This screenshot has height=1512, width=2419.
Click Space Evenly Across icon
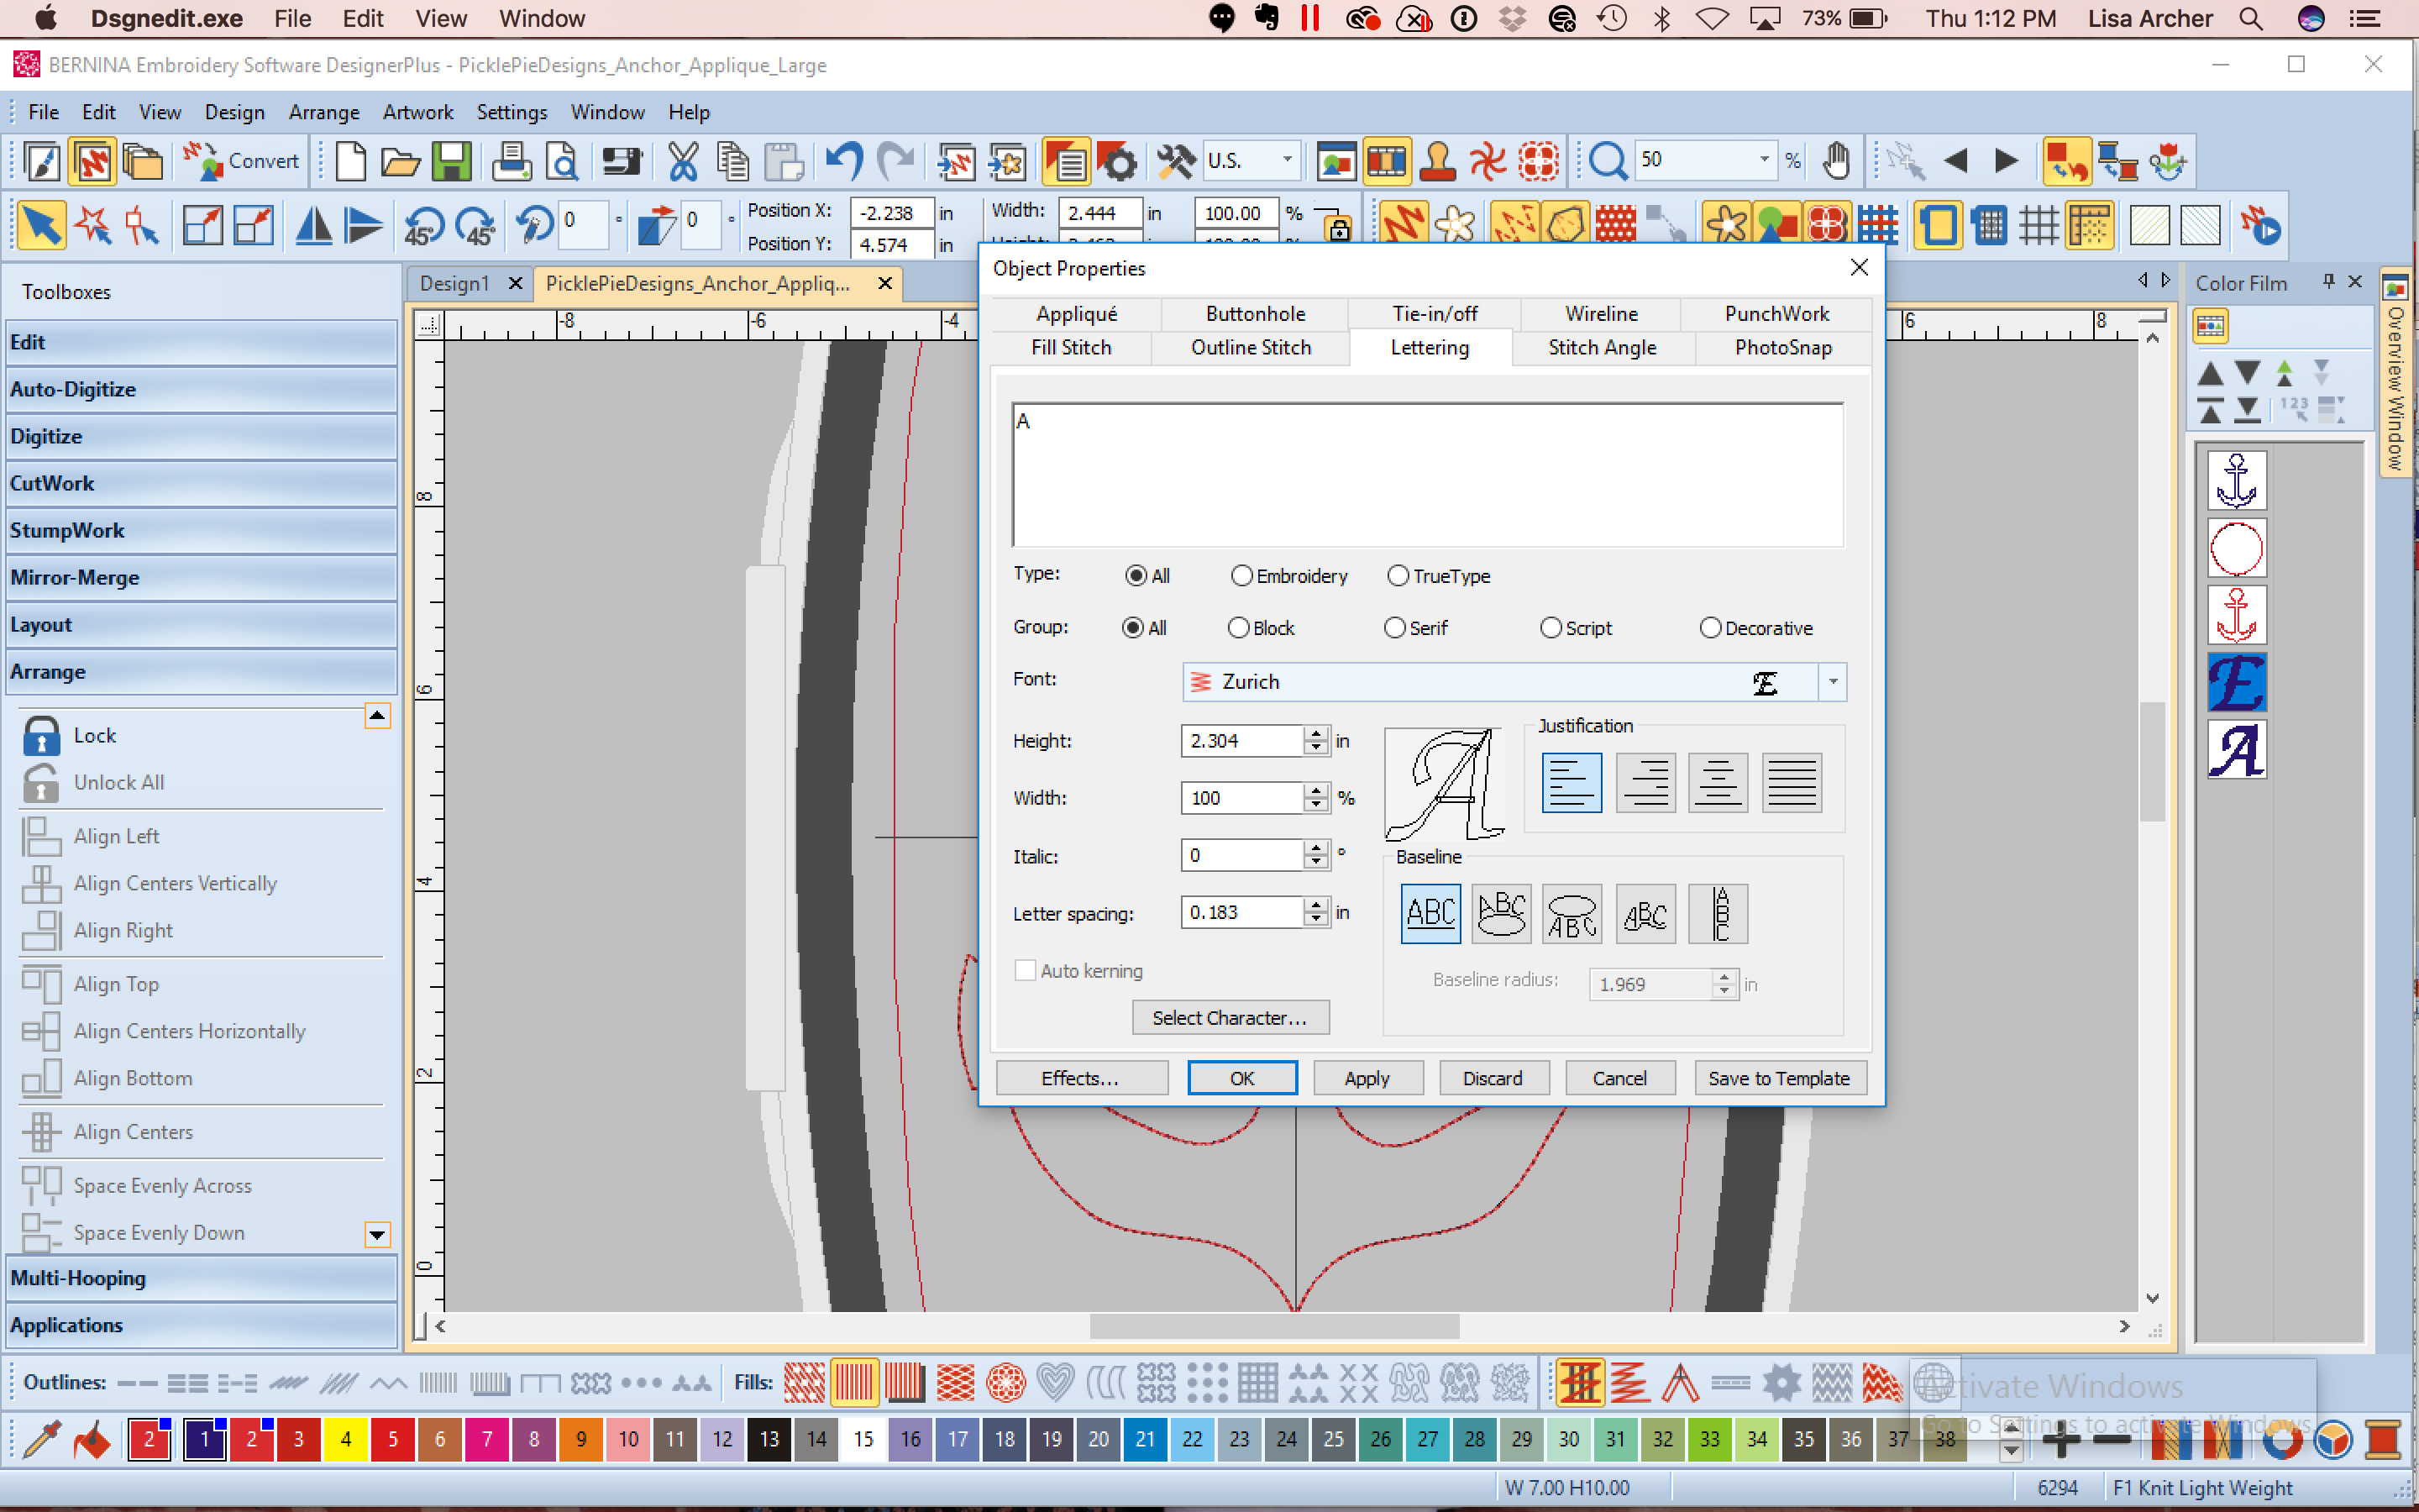click(41, 1185)
